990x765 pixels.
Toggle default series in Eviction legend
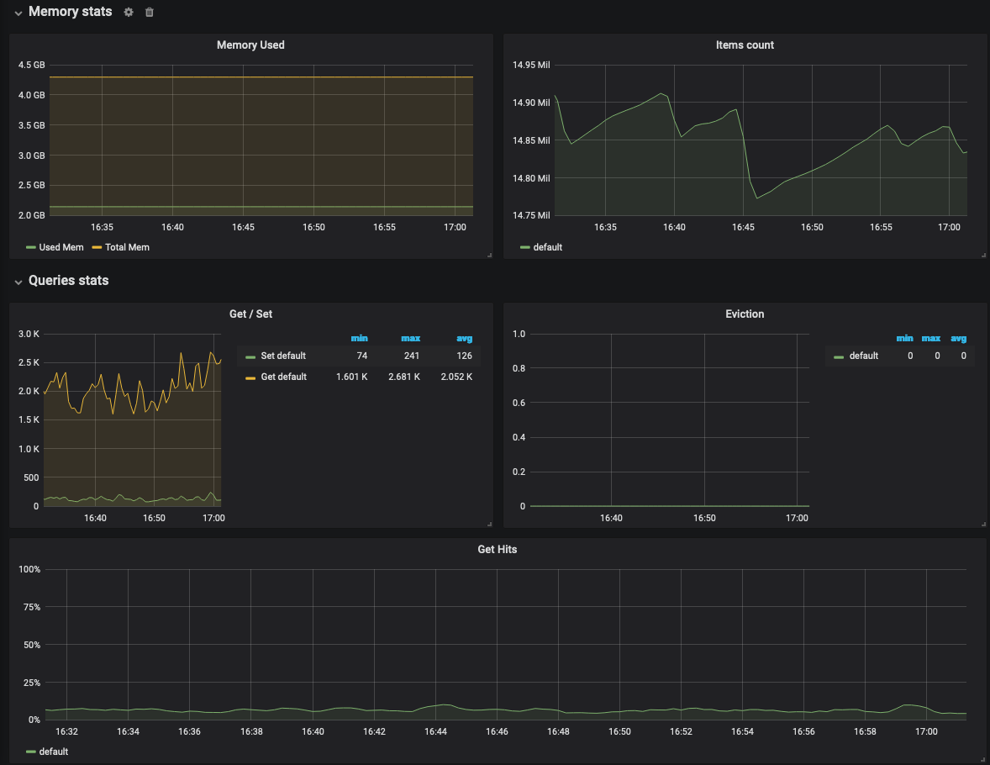point(863,356)
